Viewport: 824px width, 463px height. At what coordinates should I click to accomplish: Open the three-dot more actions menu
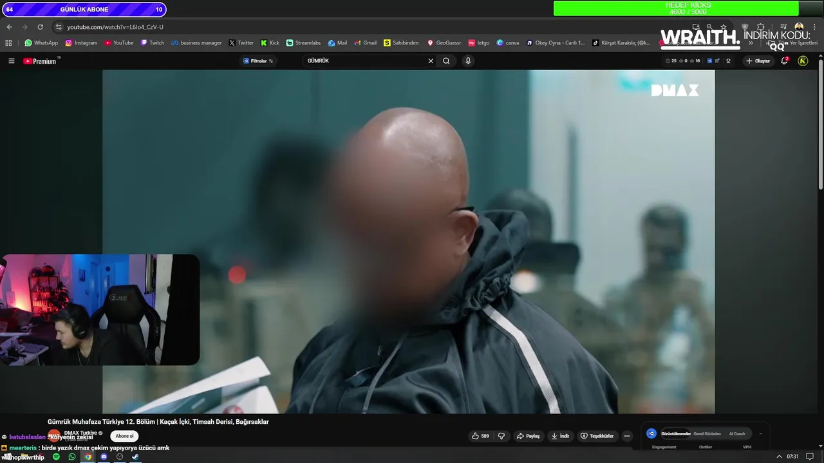point(627,436)
